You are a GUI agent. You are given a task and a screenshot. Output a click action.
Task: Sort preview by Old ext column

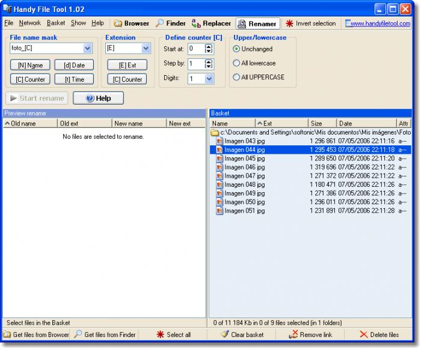click(x=85, y=123)
